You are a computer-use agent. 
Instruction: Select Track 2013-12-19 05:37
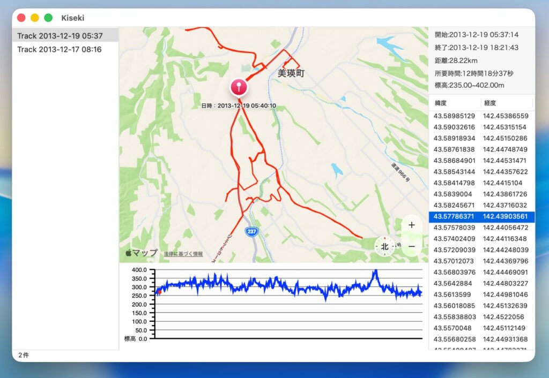[x=60, y=36]
